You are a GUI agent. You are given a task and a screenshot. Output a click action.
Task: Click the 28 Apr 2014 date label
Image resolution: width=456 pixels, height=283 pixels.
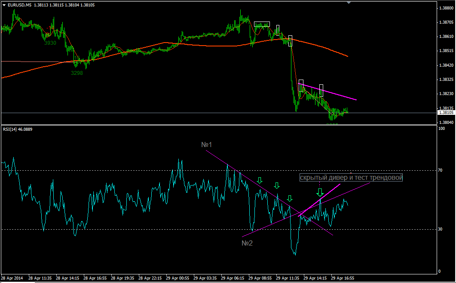[12, 278]
